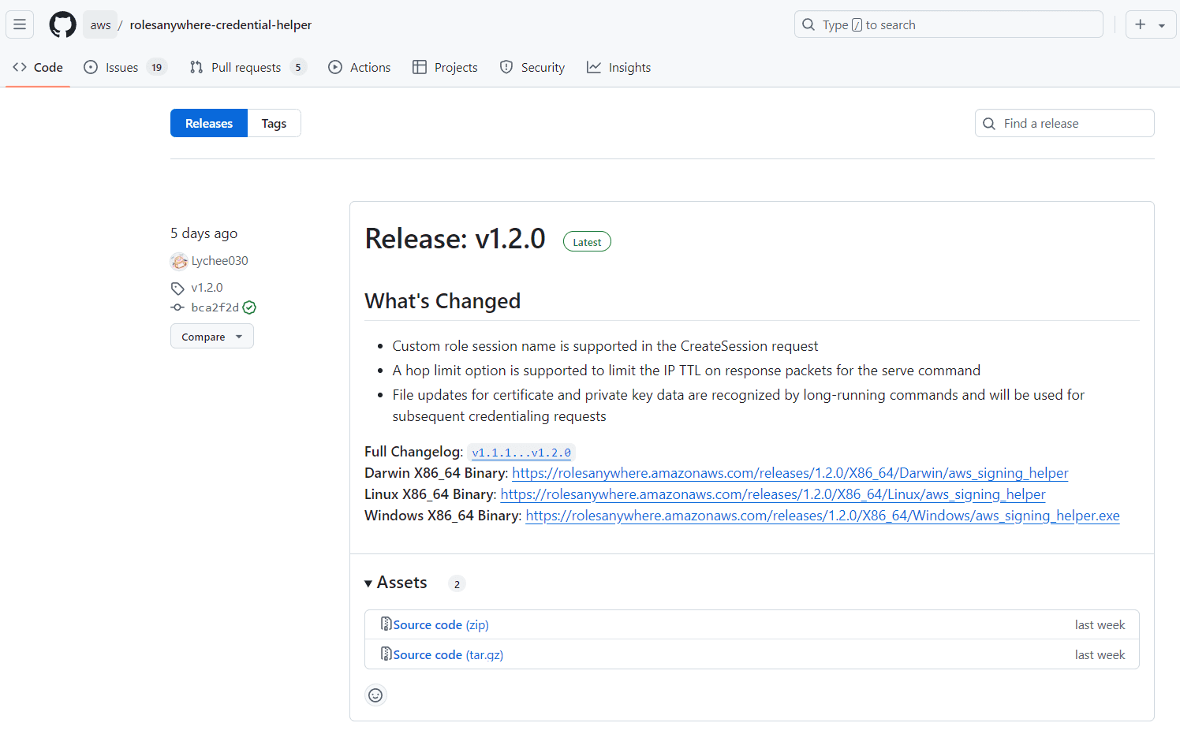Show the verified signature checkmark details
Viewport: 1180px width, 734px height.
tap(249, 307)
